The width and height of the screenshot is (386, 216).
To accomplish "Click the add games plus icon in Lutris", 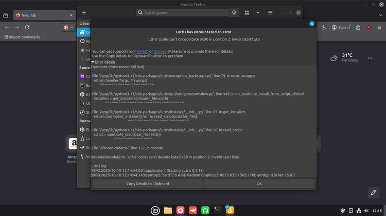I will [x=84, y=13].
